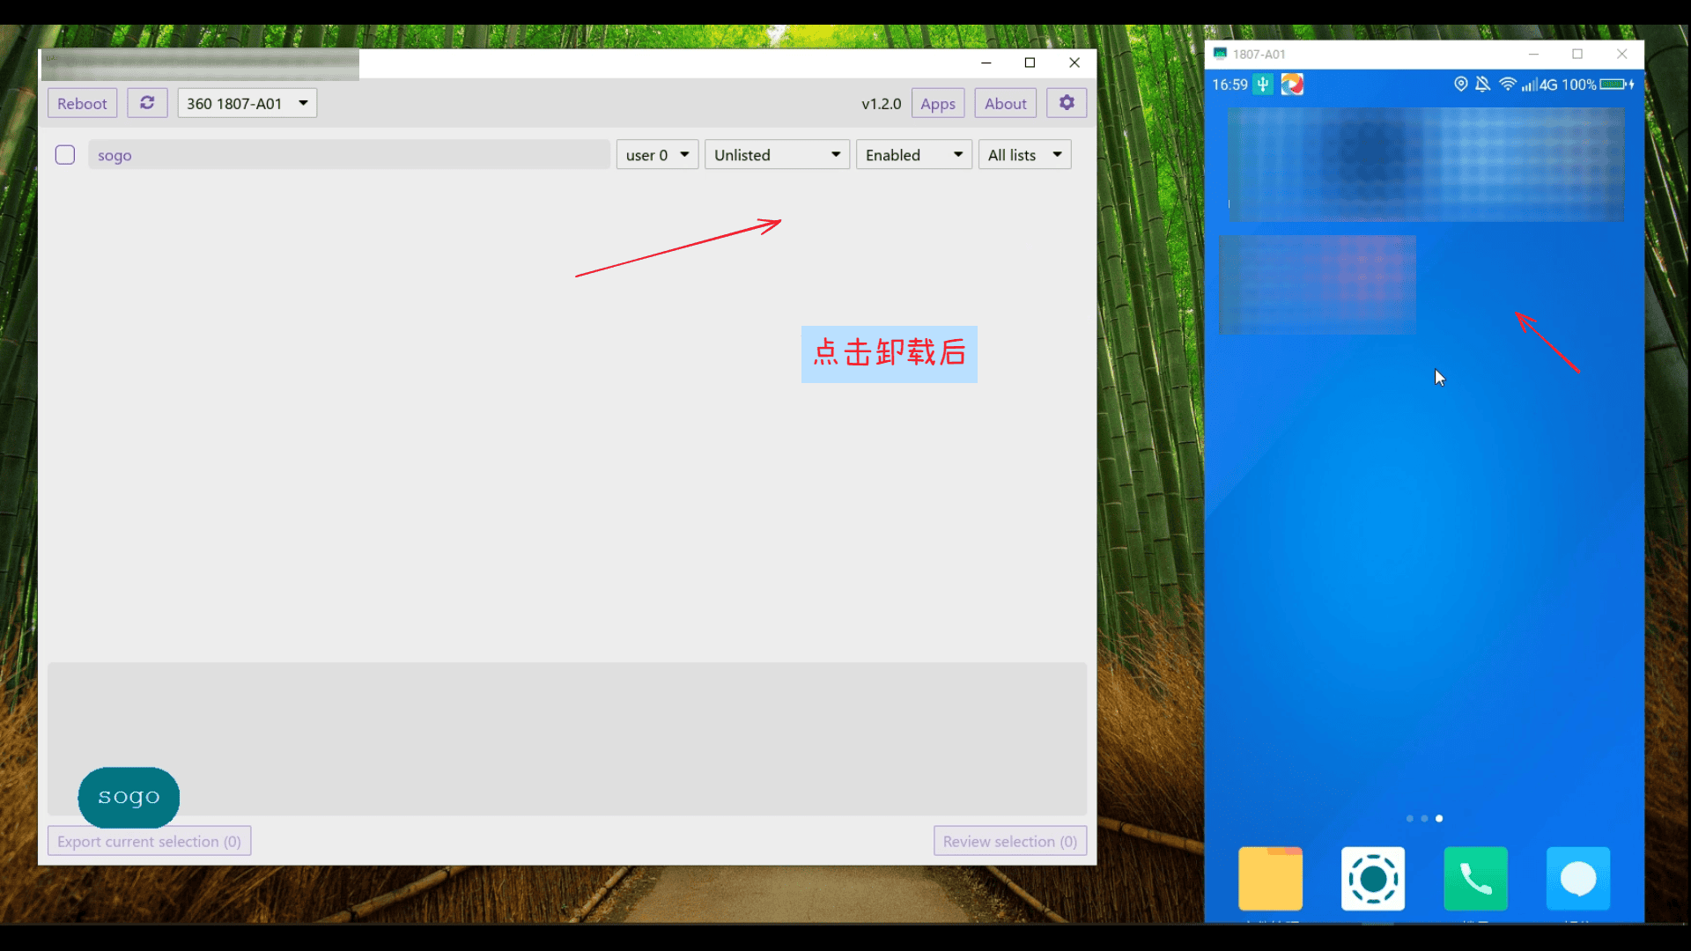The image size is (1691, 951).
Task: Click the 16:59 clock on phone
Action: tap(1229, 85)
